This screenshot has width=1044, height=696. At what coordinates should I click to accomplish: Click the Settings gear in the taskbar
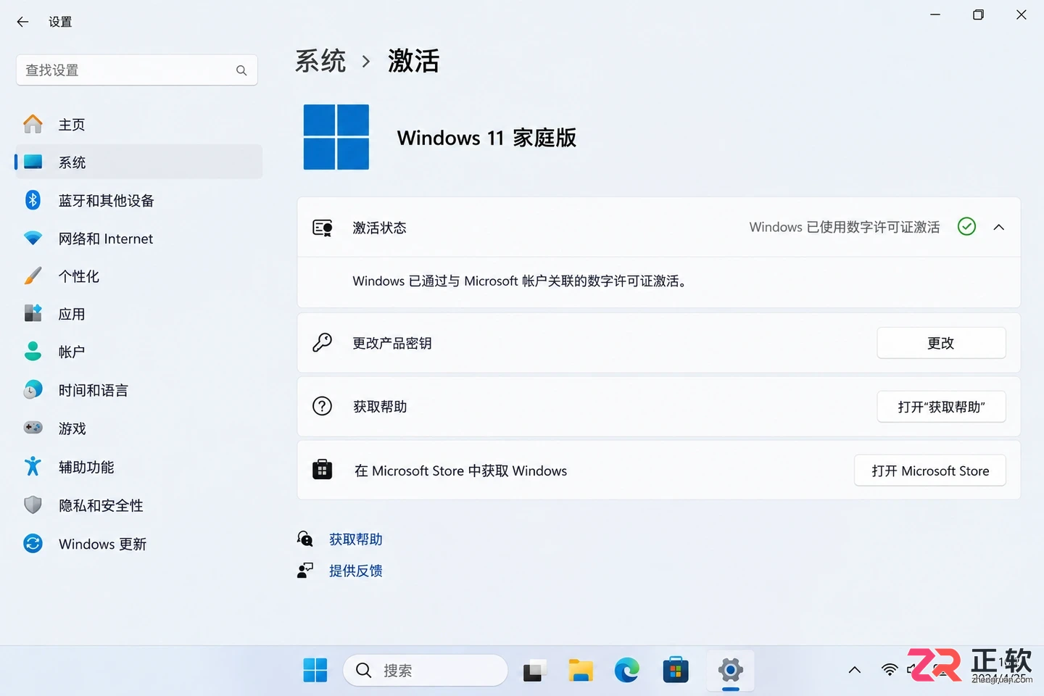[731, 671]
